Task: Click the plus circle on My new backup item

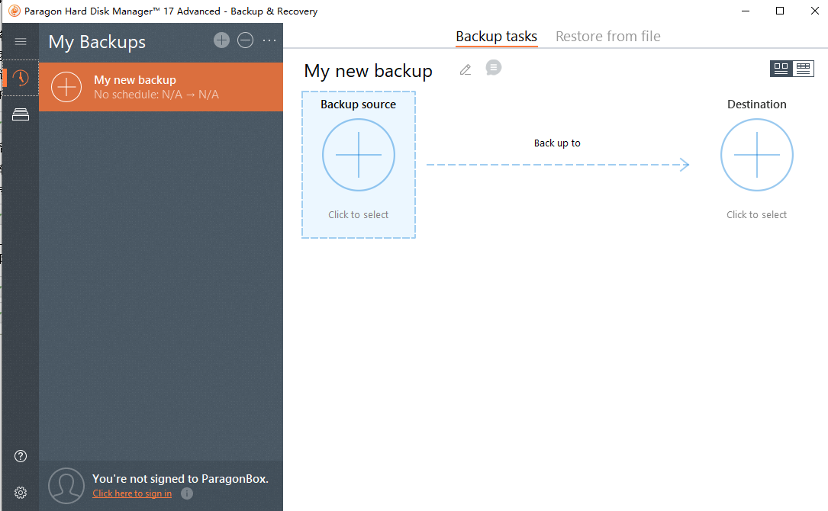Action: click(x=66, y=87)
